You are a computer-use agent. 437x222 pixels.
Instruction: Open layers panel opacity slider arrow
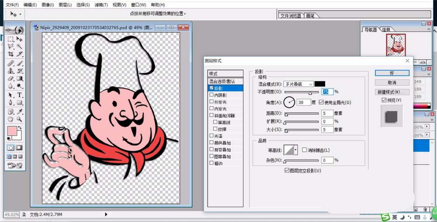click(427, 126)
